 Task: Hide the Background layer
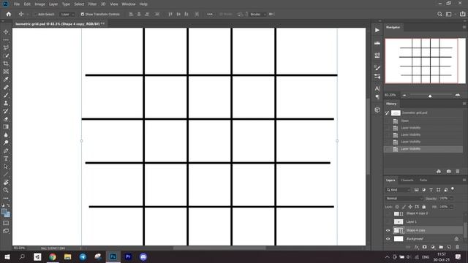pyautogui.click(x=388, y=239)
